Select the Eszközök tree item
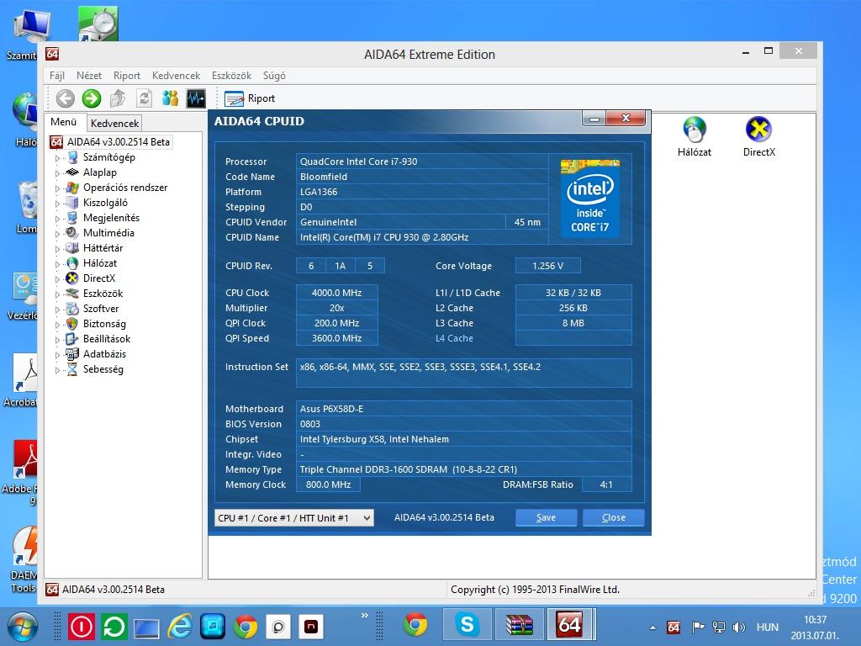 (x=103, y=294)
